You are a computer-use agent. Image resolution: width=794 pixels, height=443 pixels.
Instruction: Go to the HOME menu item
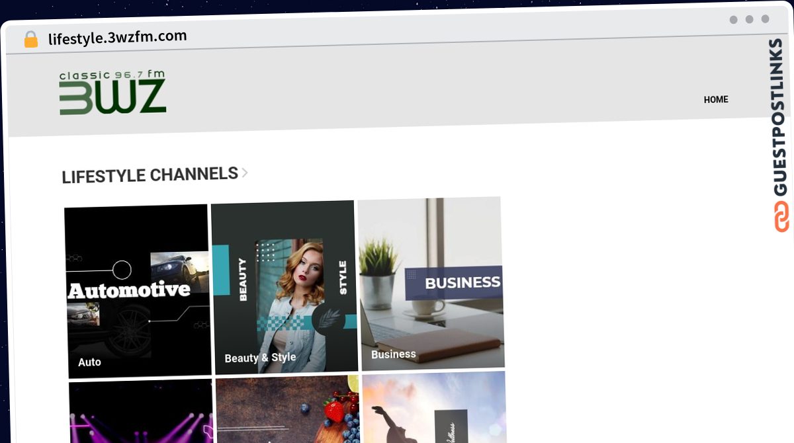(x=716, y=100)
